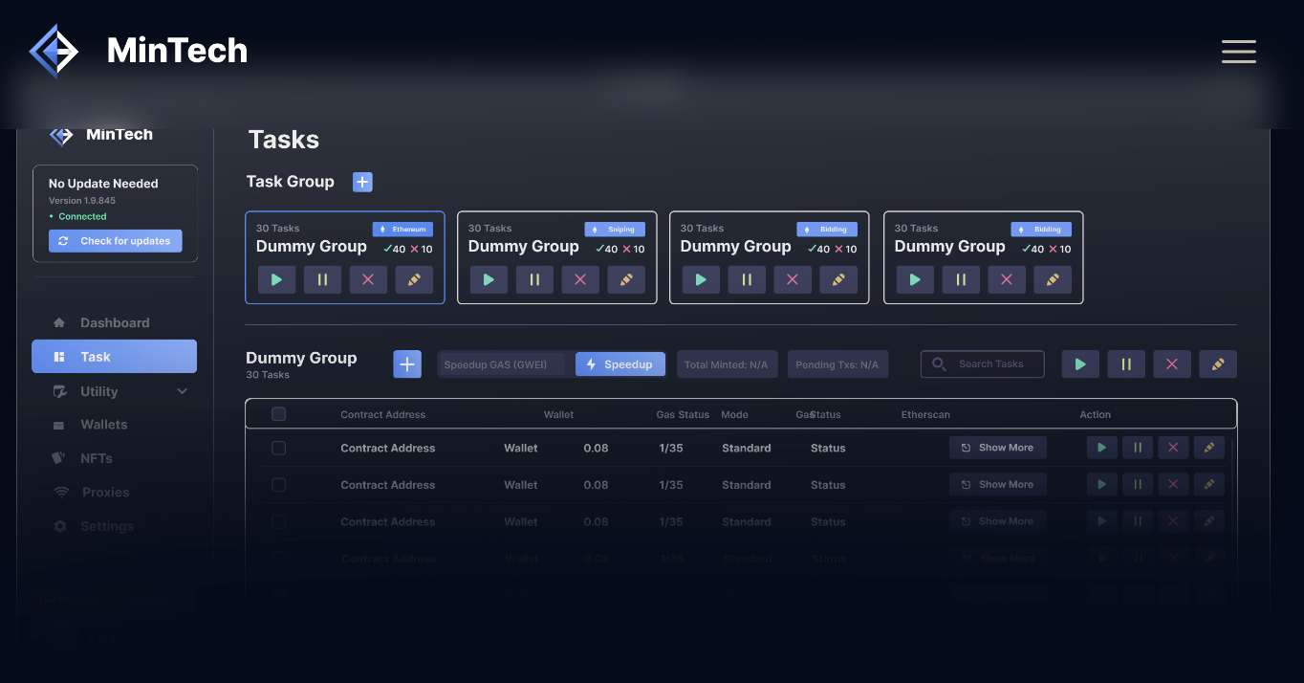Edit the Sniping task group with pencil
The height and width of the screenshot is (683, 1304).
626,280
